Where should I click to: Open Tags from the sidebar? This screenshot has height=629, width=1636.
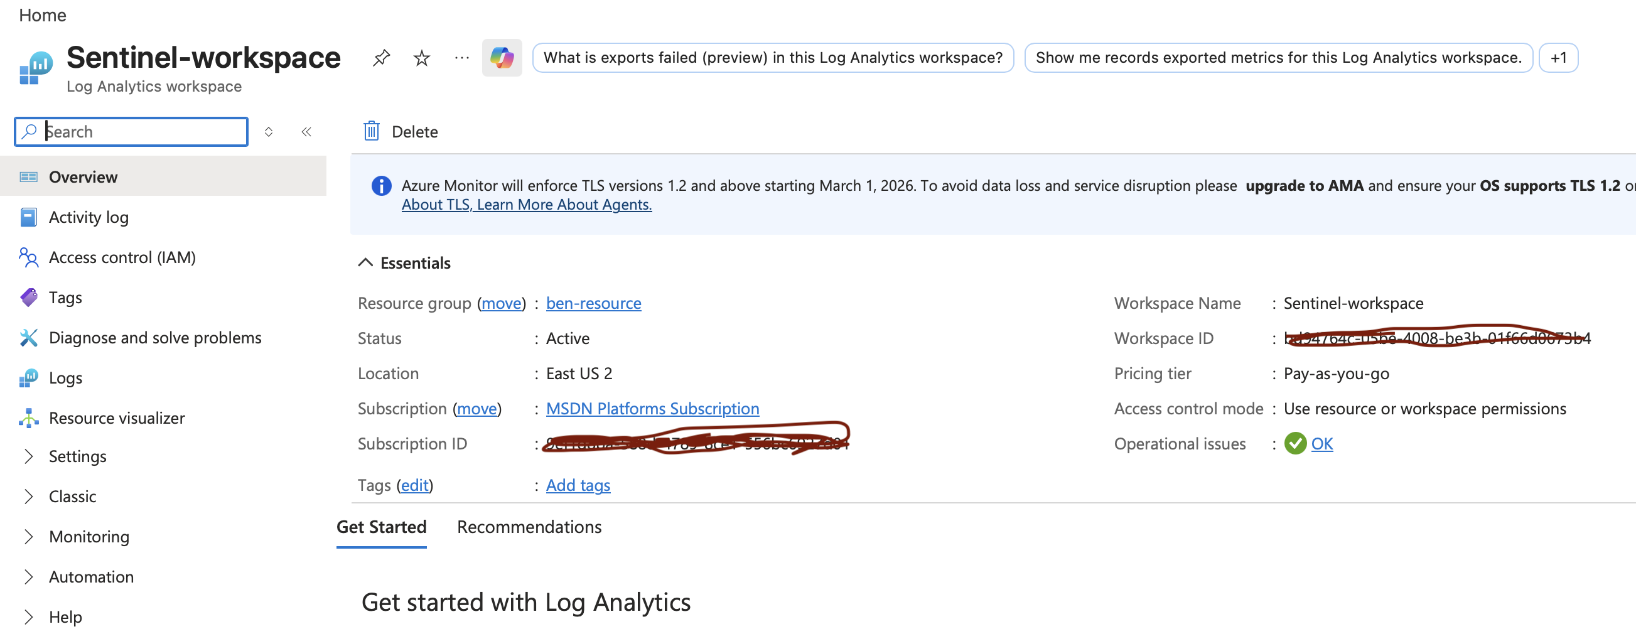(x=65, y=297)
